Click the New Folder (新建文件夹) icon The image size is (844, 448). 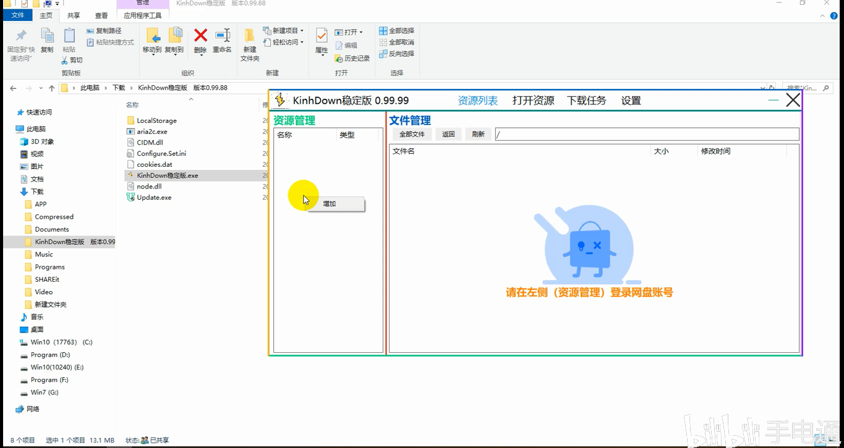250,35
